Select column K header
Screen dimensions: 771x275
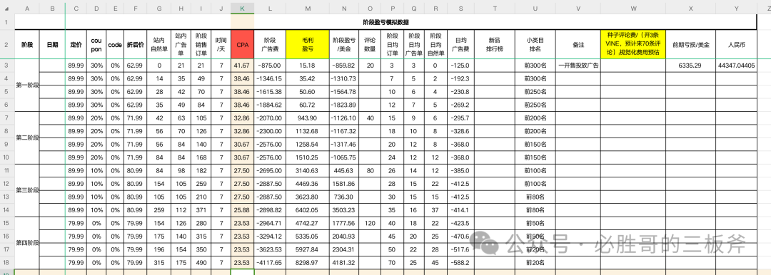point(243,9)
